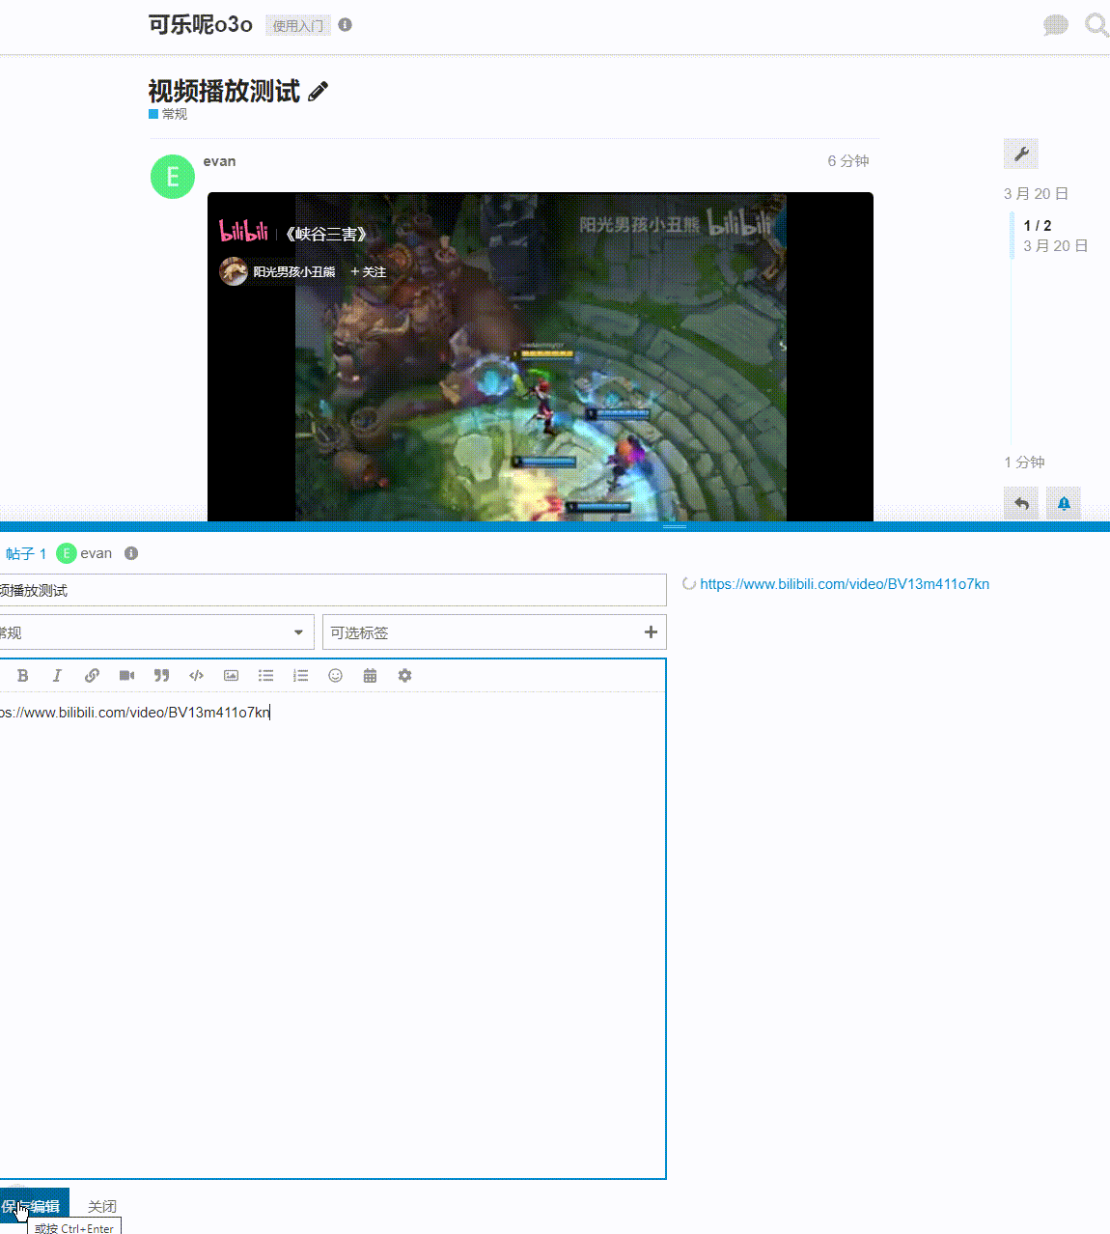Open the 常规 category link under the title
Viewport: 1110px width, 1234px height.
168,114
